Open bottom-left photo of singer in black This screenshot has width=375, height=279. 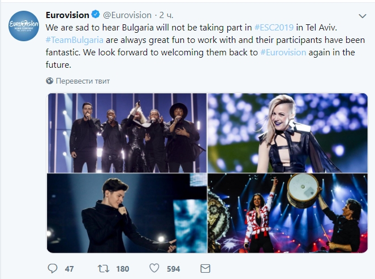(127, 213)
